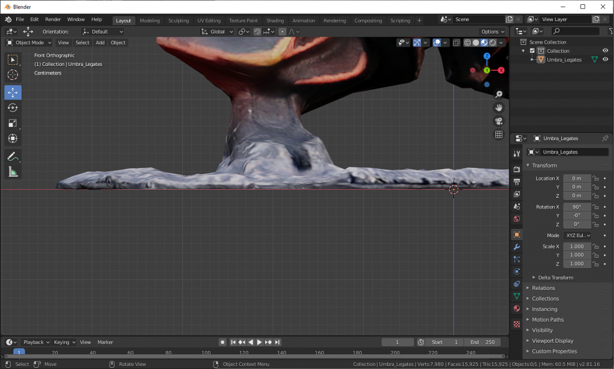Open the rotation Mode dropdown showing XYZ Euler
Image resolution: width=614 pixels, height=369 pixels.
(x=577, y=235)
